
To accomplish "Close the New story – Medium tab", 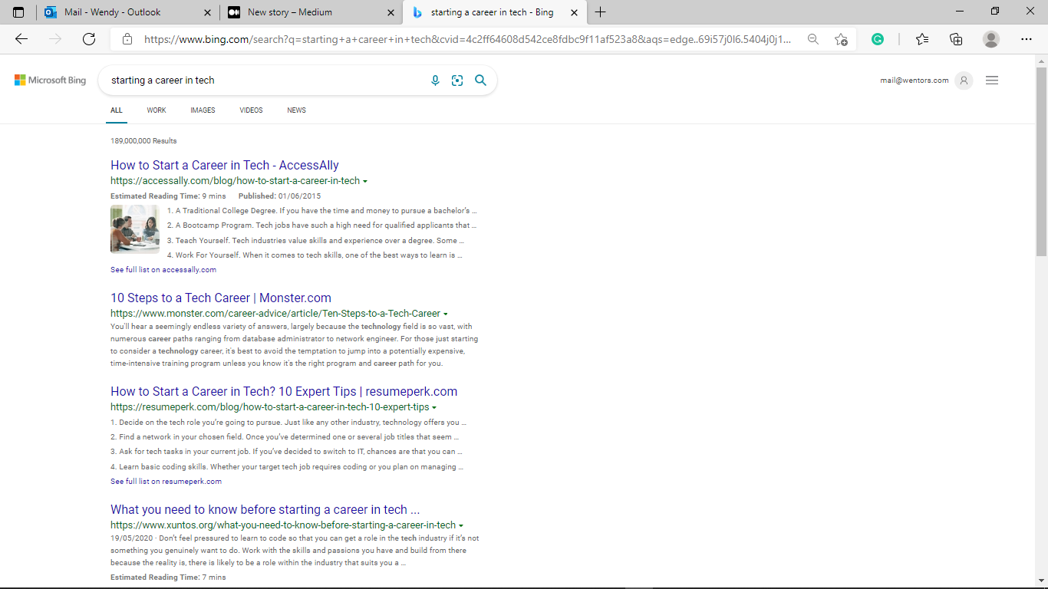I will pyautogui.click(x=390, y=12).
